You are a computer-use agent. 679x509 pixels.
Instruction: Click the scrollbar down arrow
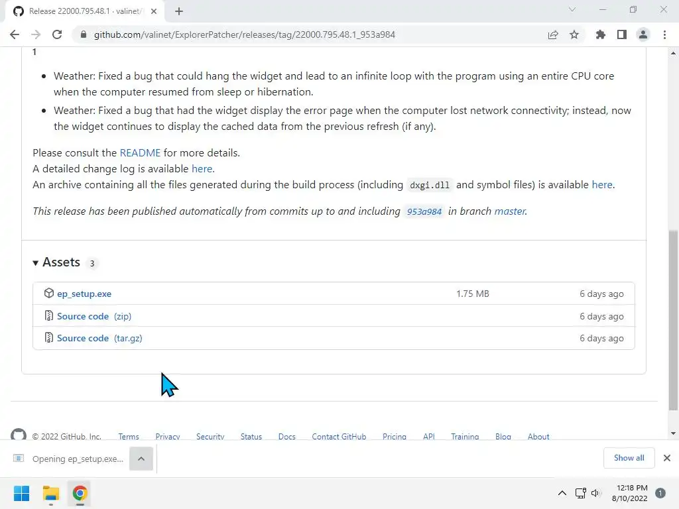pyautogui.click(x=673, y=433)
